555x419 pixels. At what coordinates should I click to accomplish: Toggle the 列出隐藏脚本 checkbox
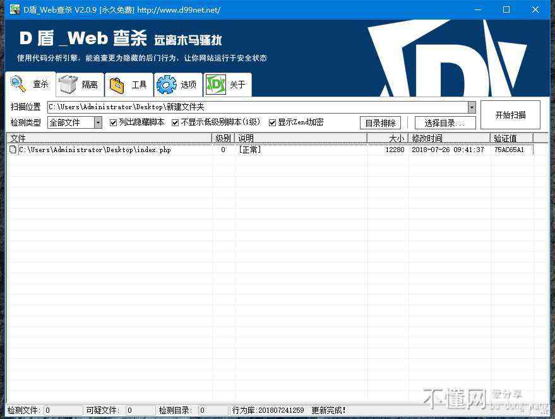[x=113, y=122]
